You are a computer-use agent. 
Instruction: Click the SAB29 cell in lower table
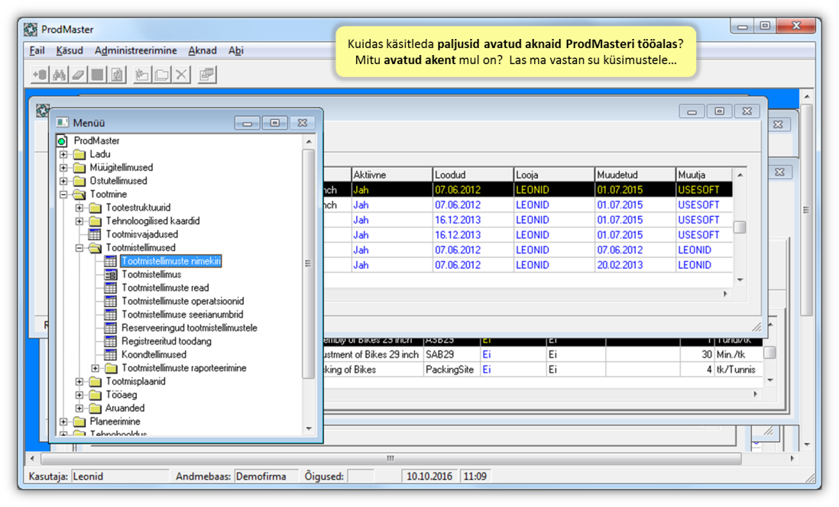[x=452, y=354]
